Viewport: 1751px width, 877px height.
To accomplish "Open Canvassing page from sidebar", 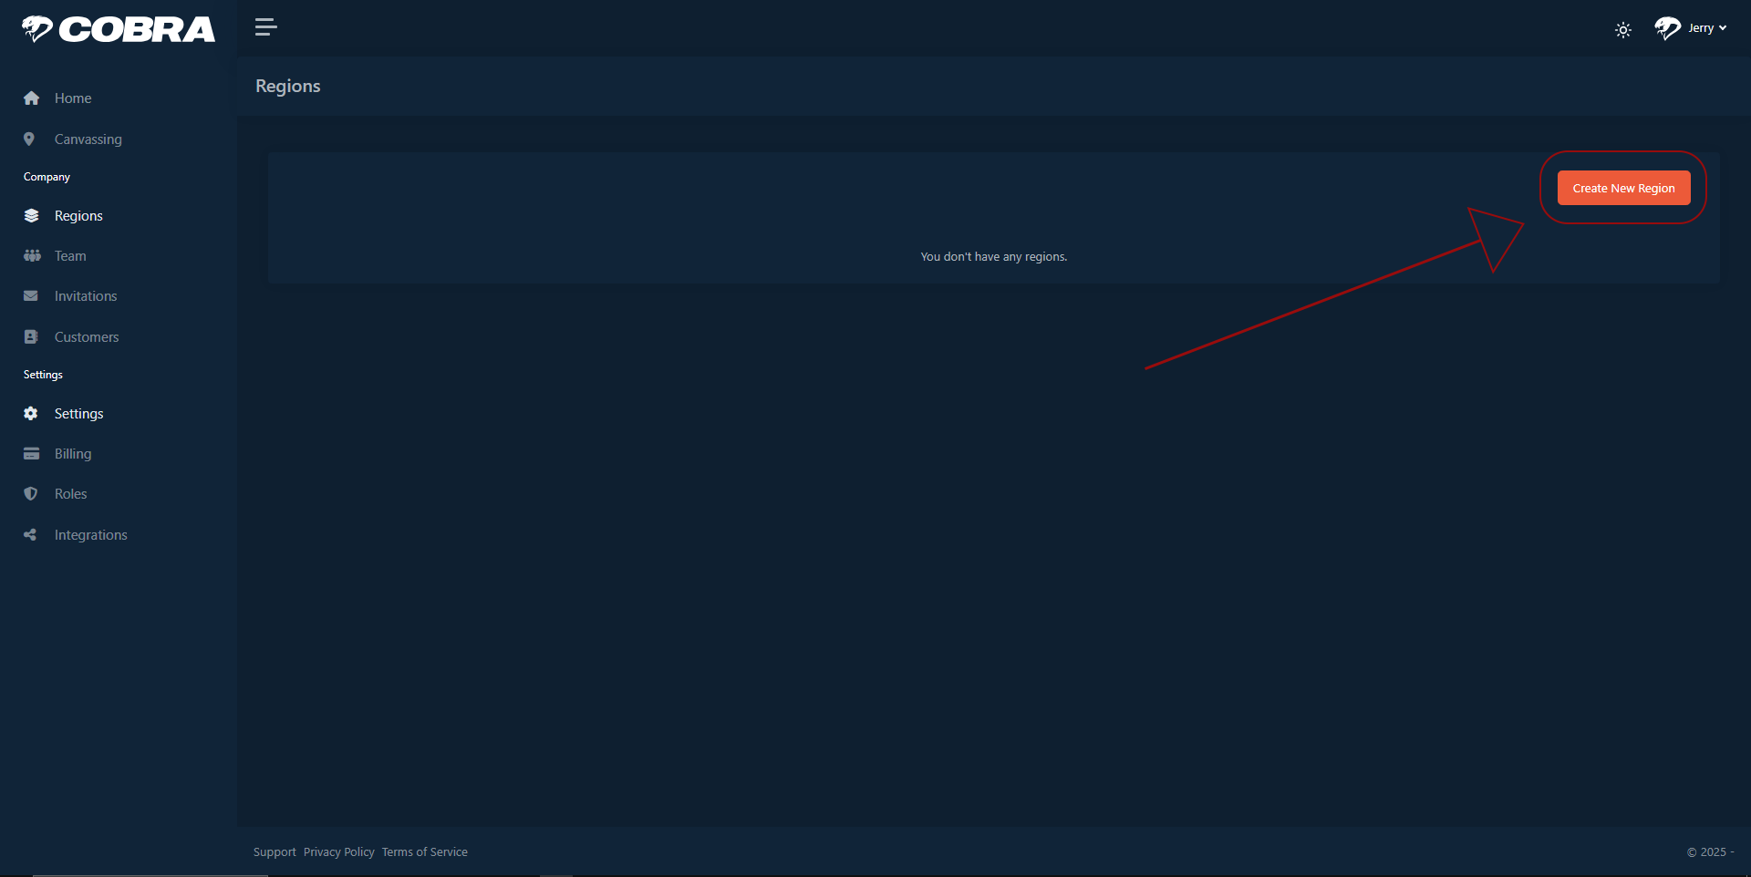I will (88, 139).
